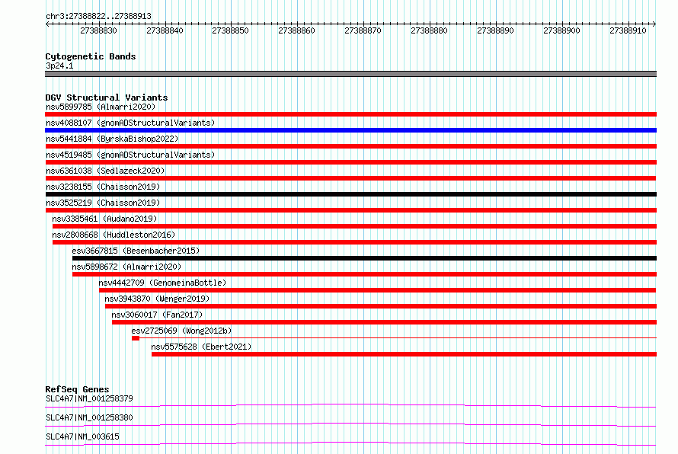678x454 pixels.
Task: Click the nsv5441884 (ByrskaBishop2022) variant bar
Action: coord(350,146)
